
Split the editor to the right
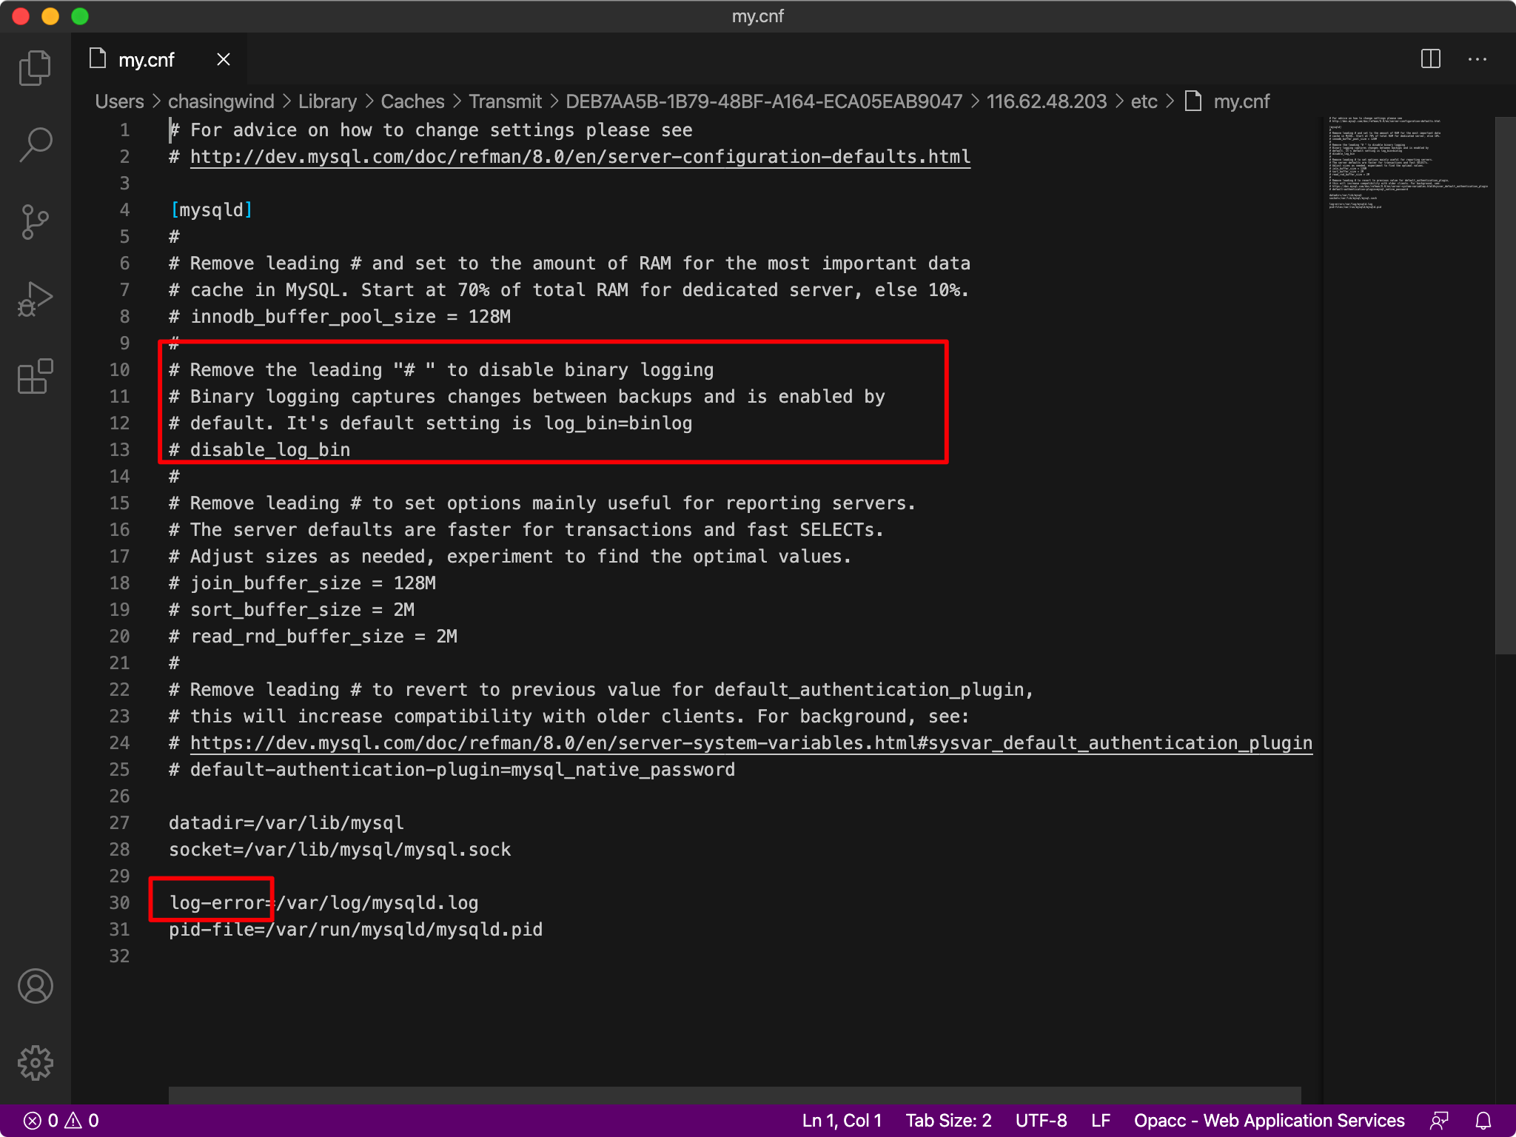(x=1430, y=59)
